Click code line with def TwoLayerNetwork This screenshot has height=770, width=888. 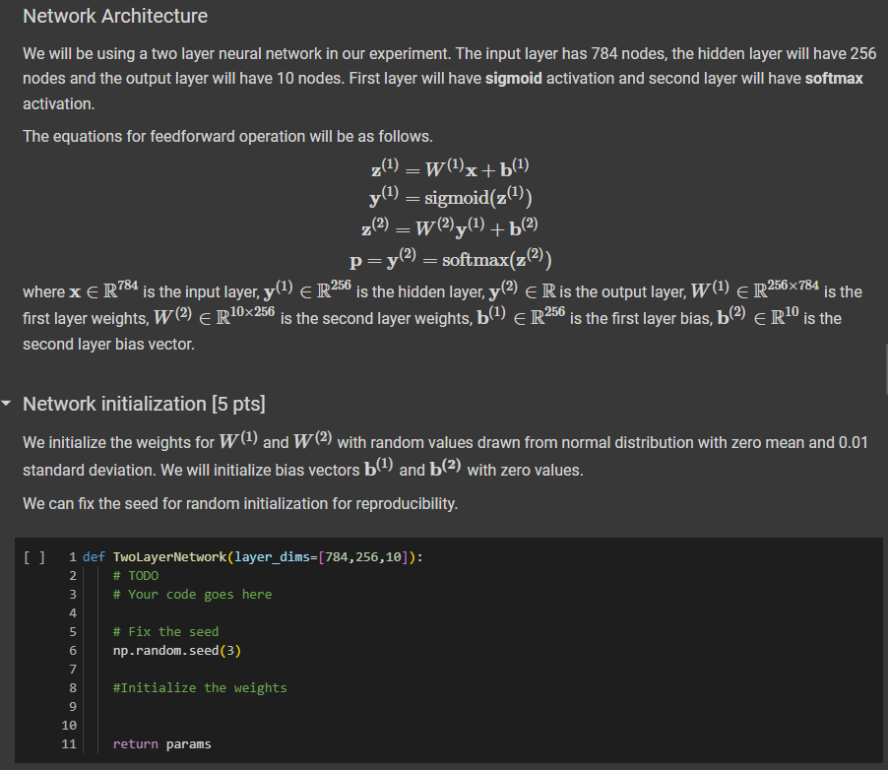(x=253, y=557)
